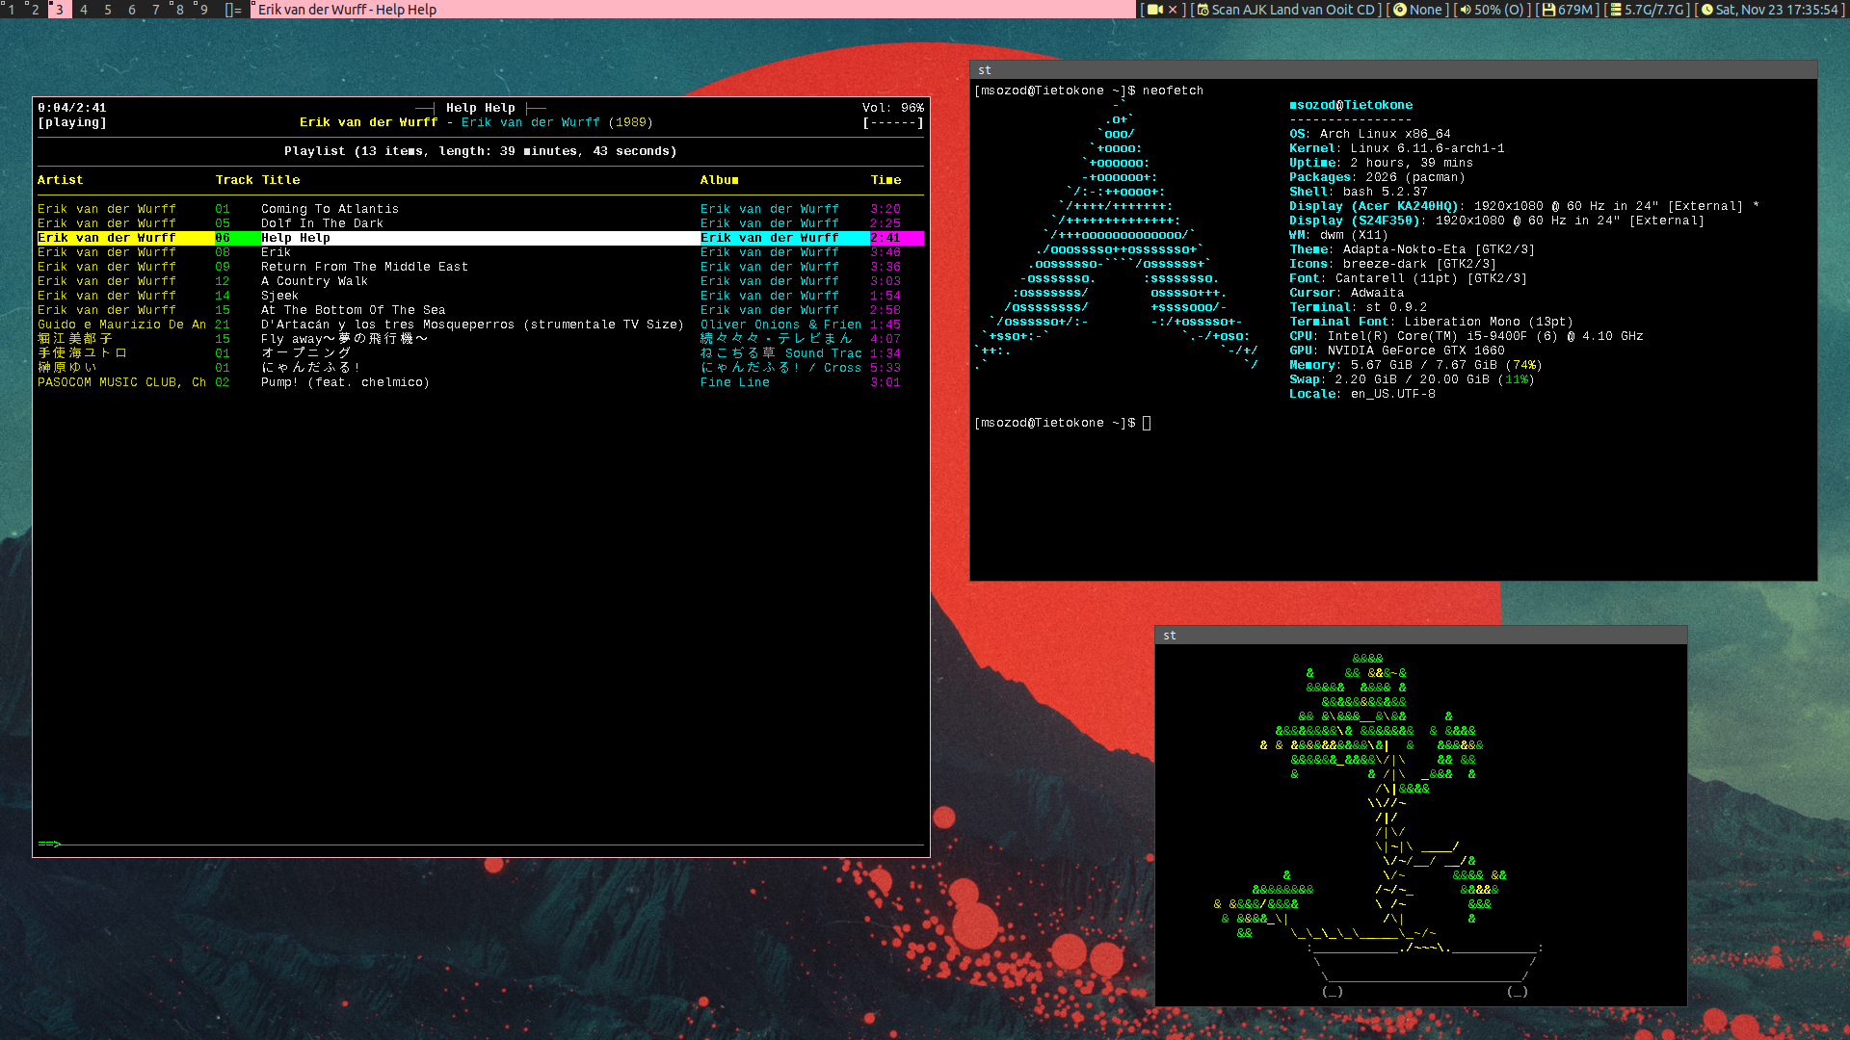Select track 'Pump! (feat. chelmico)'

480,382
